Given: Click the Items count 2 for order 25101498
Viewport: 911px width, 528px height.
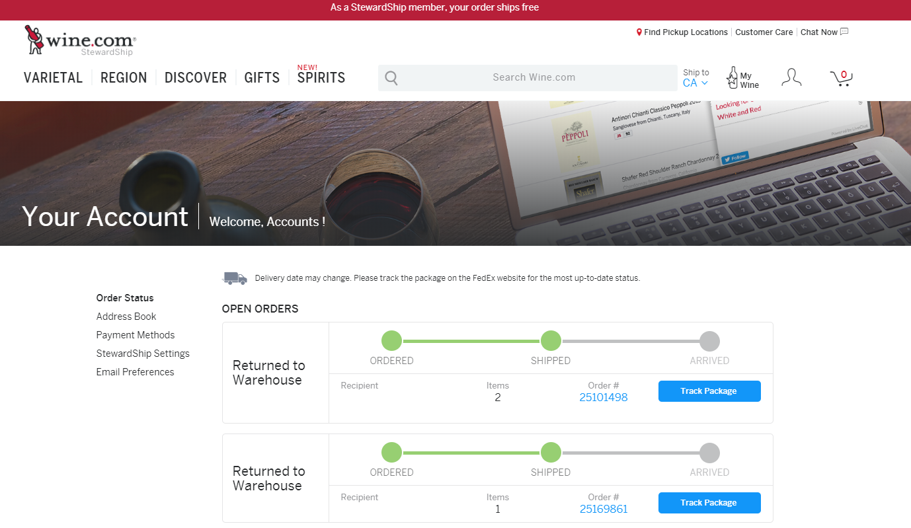Looking at the screenshot, I should click(x=498, y=397).
